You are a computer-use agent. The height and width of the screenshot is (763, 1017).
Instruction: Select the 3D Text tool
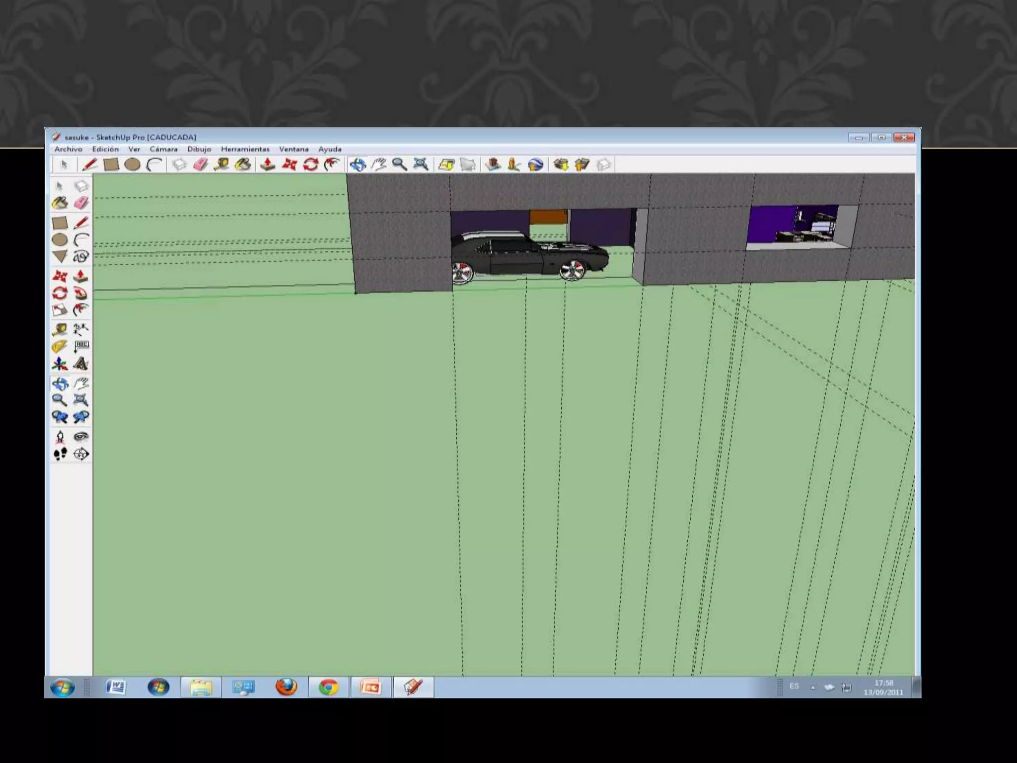click(81, 364)
